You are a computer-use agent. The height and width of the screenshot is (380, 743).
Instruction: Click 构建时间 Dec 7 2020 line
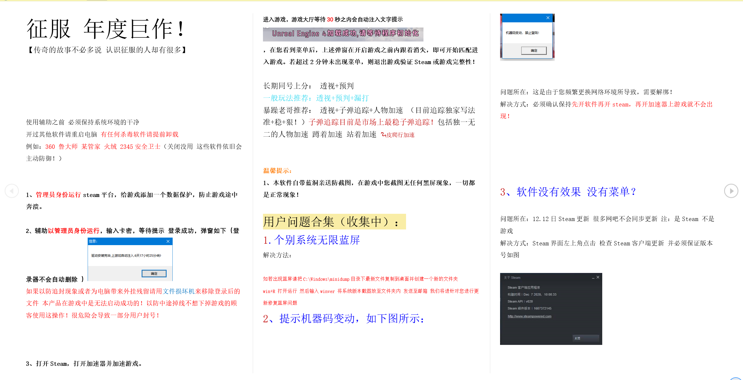(x=532, y=294)
